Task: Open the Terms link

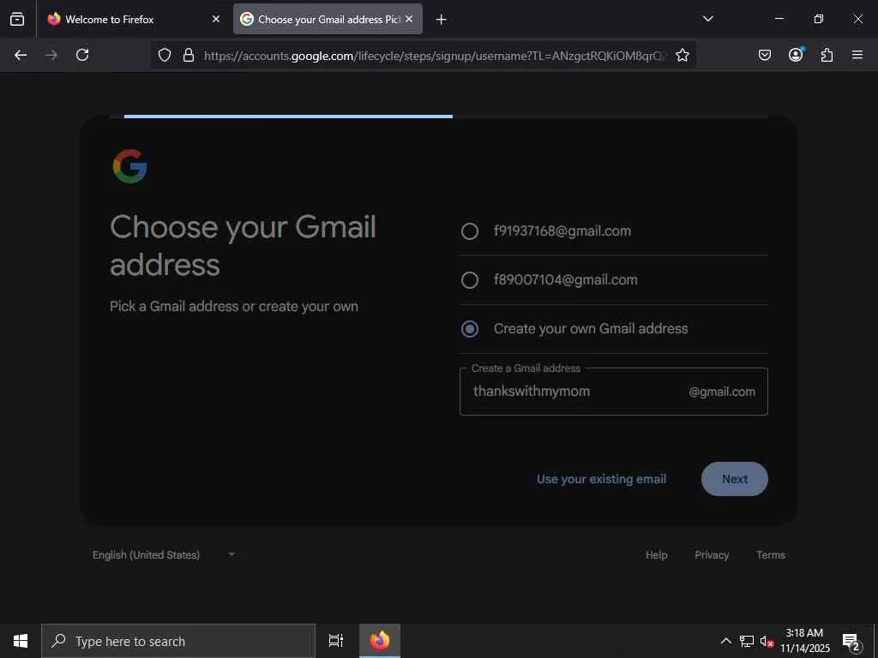Action: (771, 555)
